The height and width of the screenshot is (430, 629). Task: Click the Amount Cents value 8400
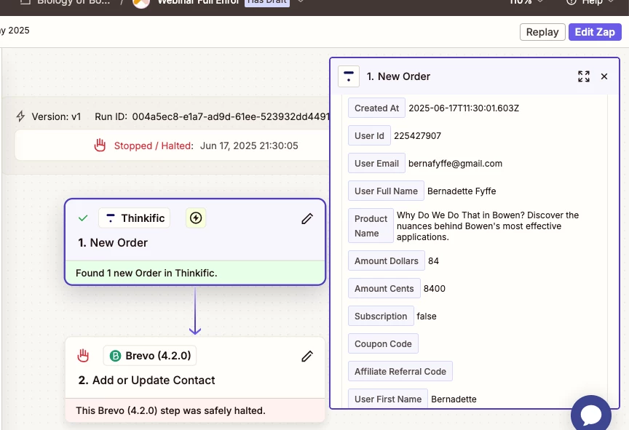(435, 289)
